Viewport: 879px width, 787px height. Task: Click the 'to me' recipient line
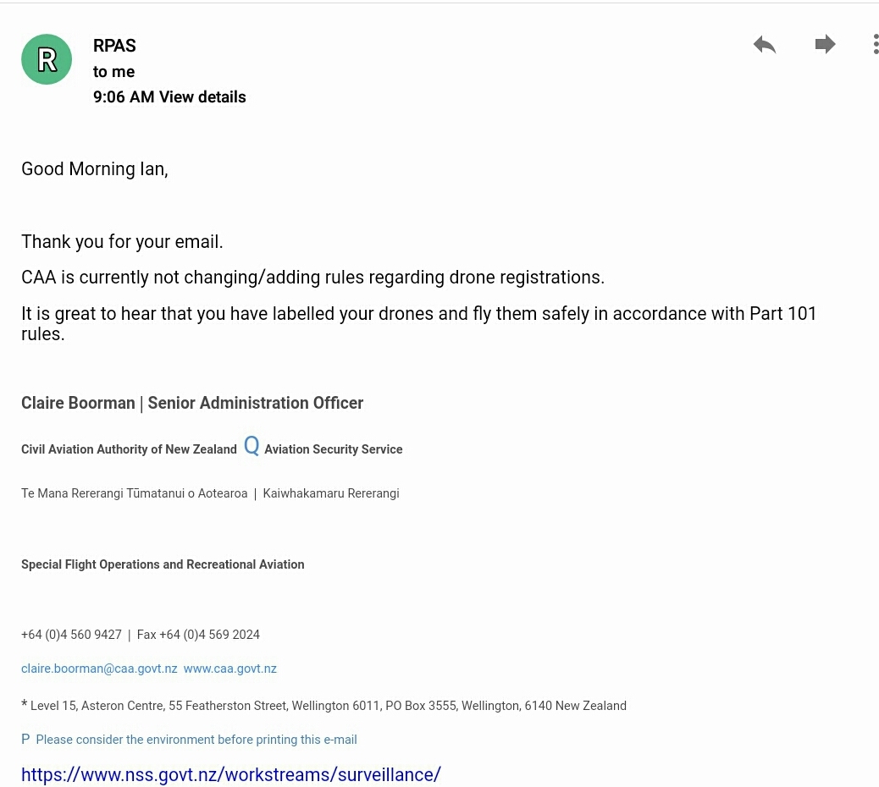pyautogui.click(x=113, y=72)
